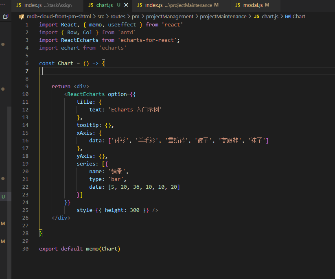Click line number 1 in the gutter
The height and width of the screenshot is (279, 335).
[27, 25]
